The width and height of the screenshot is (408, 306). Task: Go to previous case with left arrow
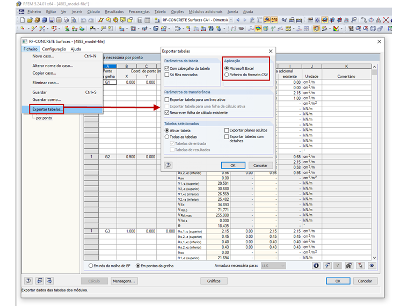tap(238, 20)
